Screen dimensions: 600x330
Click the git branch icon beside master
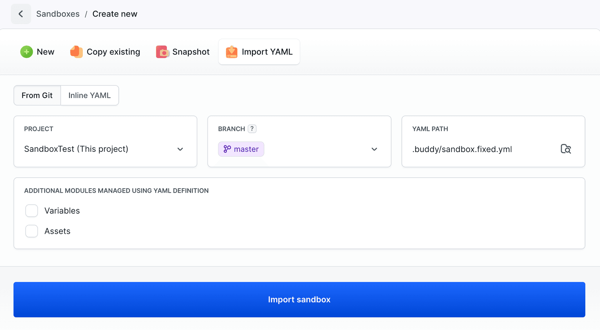[x=227, y=149]
